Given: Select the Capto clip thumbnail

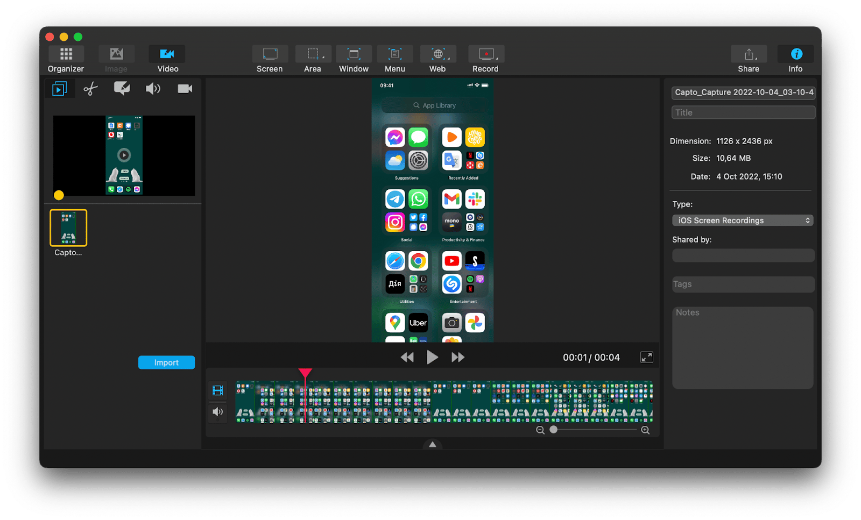Looking at the screenshot, I should [x=68, y=227].
